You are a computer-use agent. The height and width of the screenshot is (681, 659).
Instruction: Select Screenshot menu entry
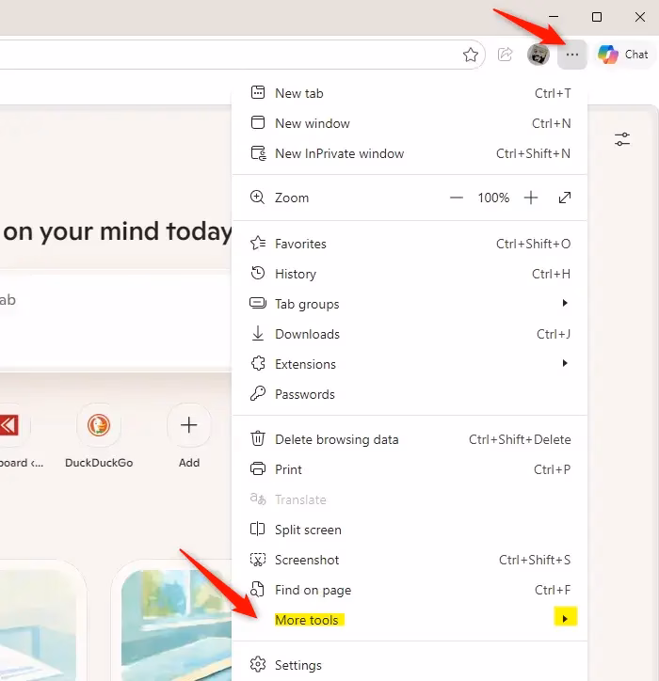(410, 560)
